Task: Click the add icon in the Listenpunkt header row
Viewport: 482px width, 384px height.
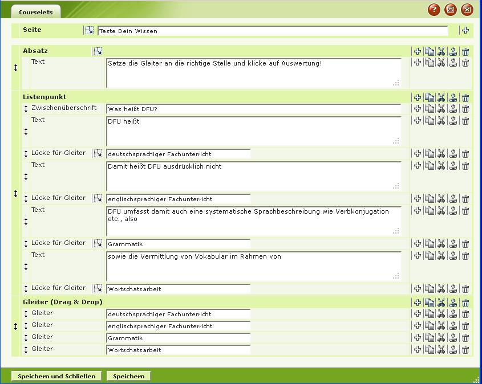Action: click(417, 97)
